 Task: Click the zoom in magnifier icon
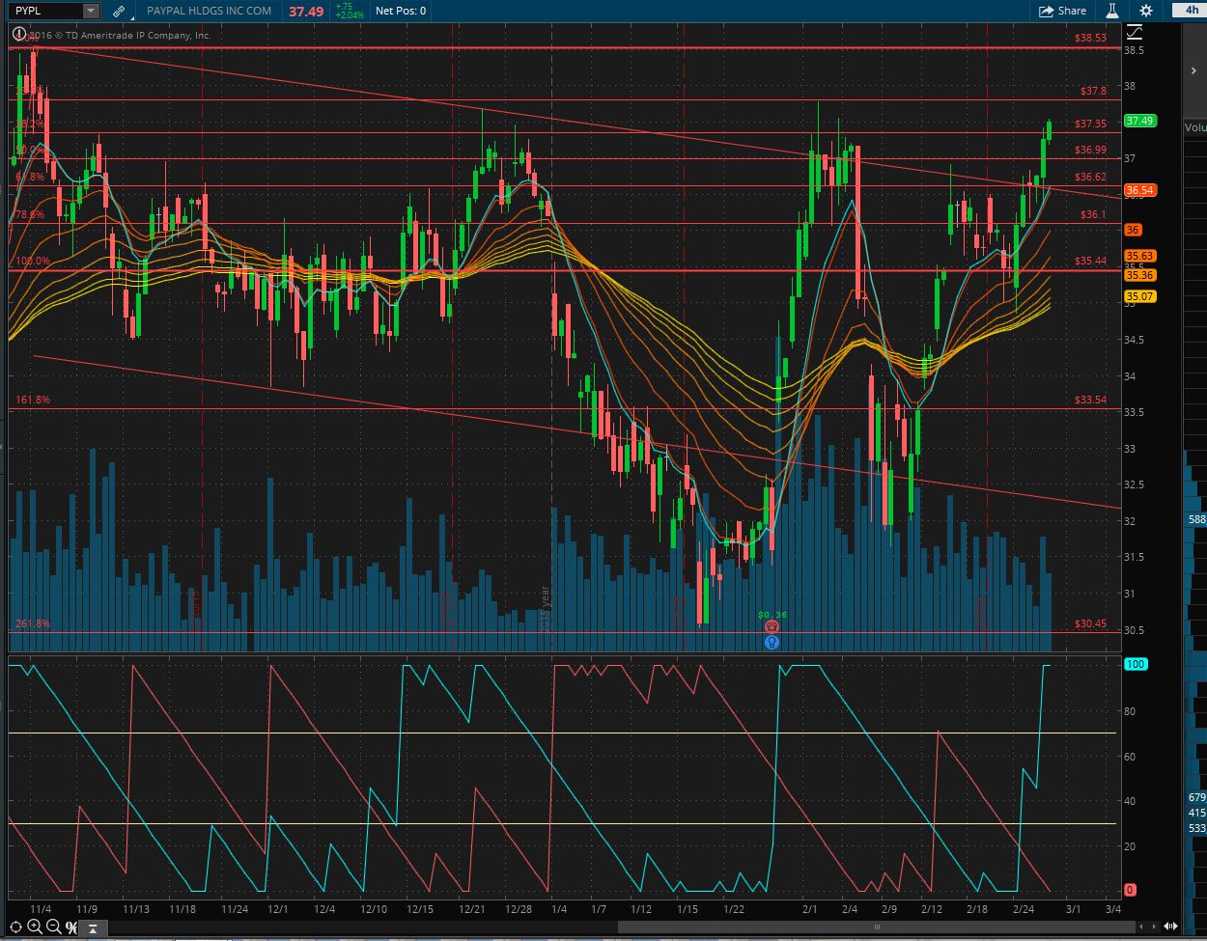pyautogui.click(x=35, y=927)
